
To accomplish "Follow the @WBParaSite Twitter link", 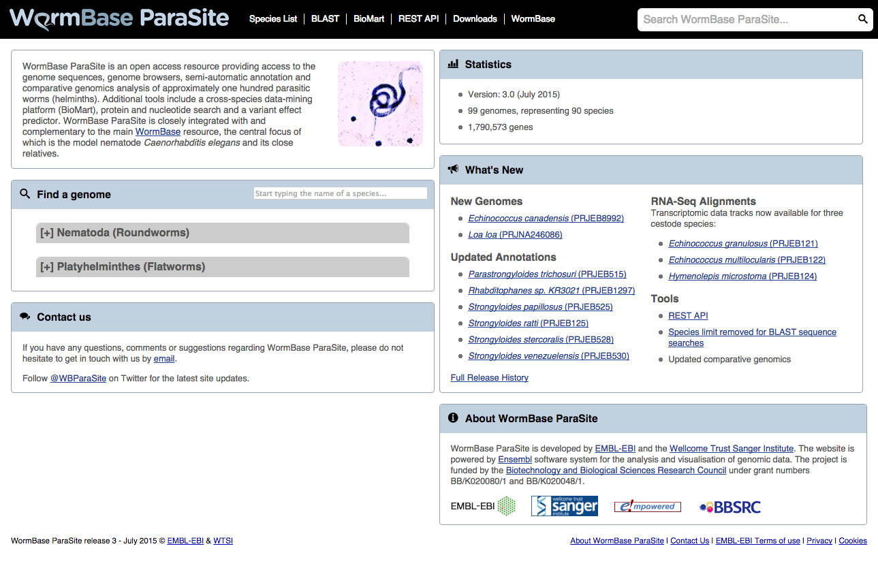I will pyautogui.click(x=78, y=378).
